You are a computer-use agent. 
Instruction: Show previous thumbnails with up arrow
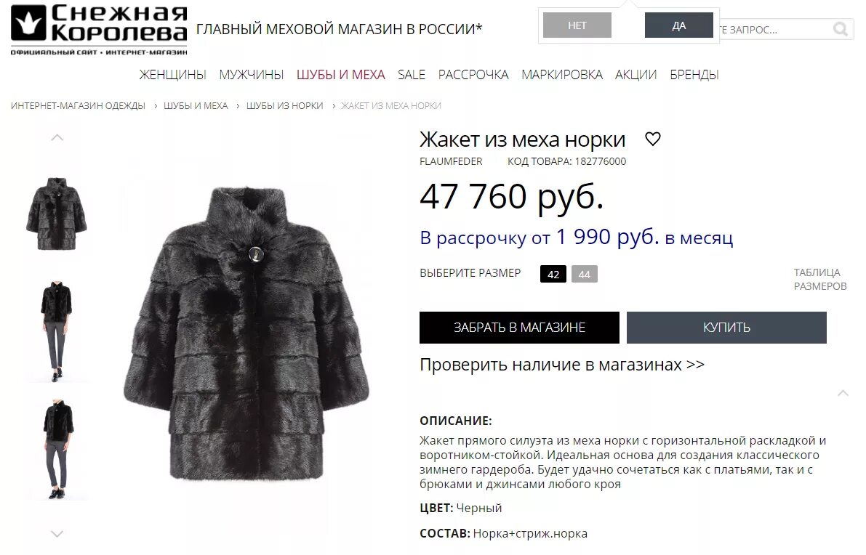click(57, 137)
